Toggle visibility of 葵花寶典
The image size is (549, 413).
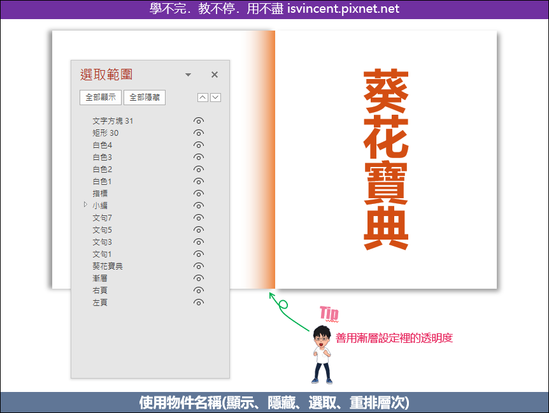coord(199,266)
